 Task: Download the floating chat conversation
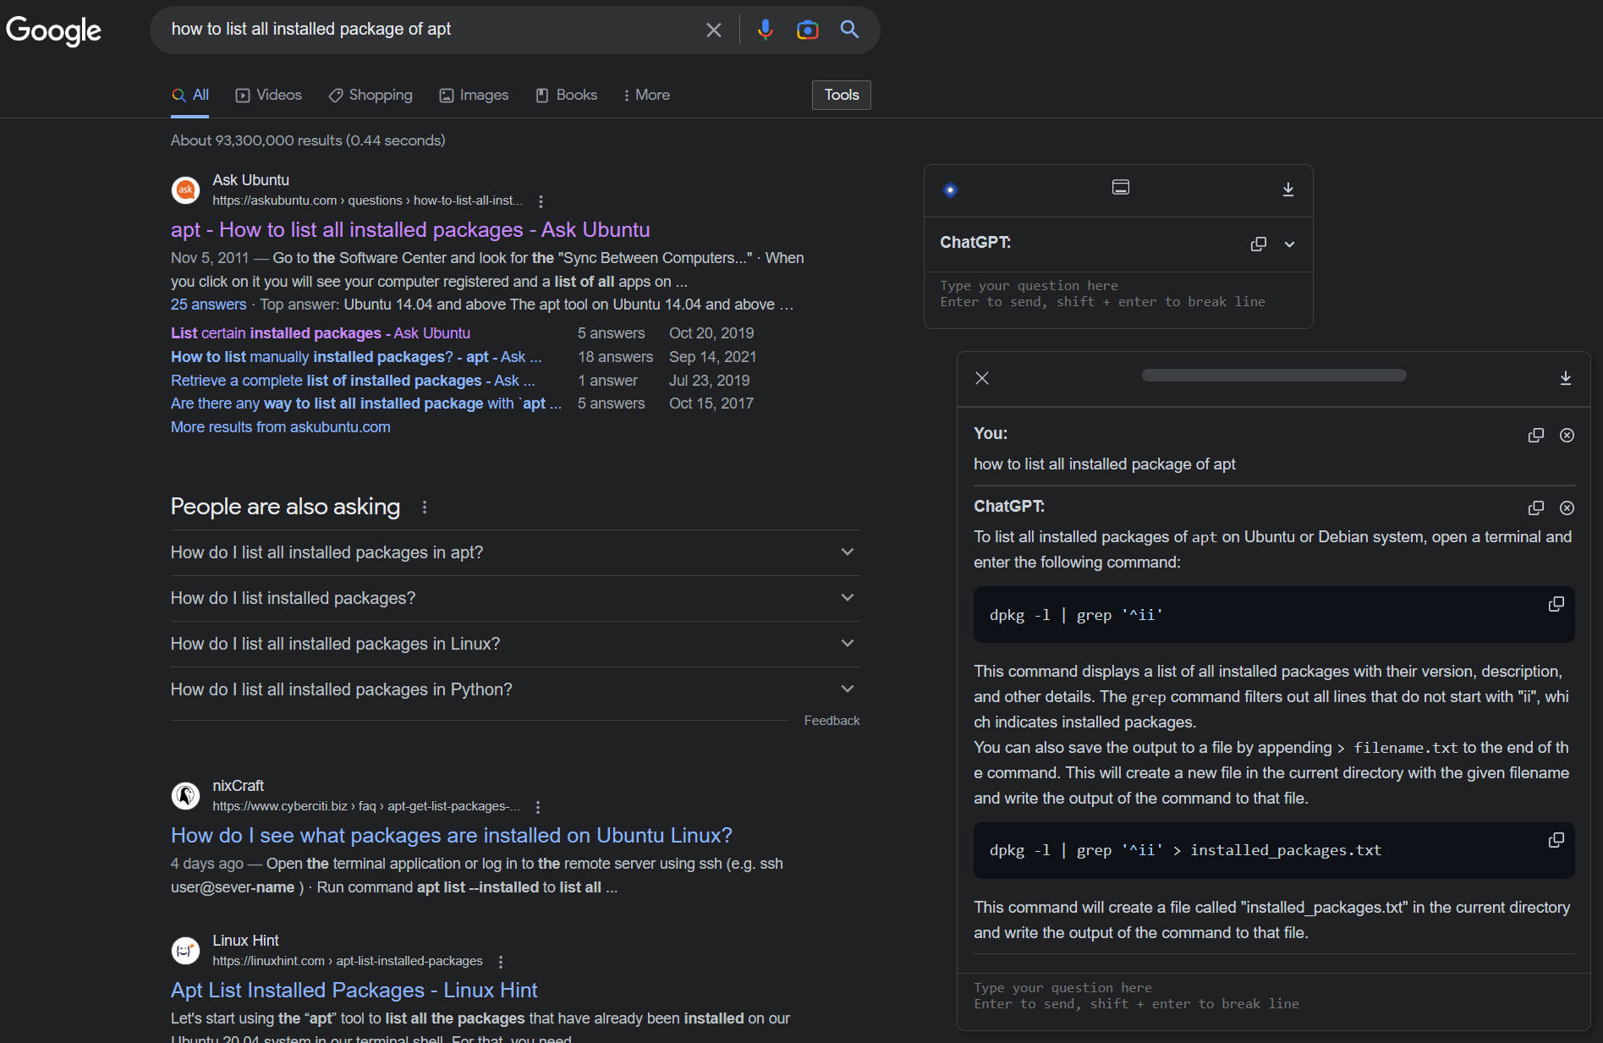[x=1565, y=378]
